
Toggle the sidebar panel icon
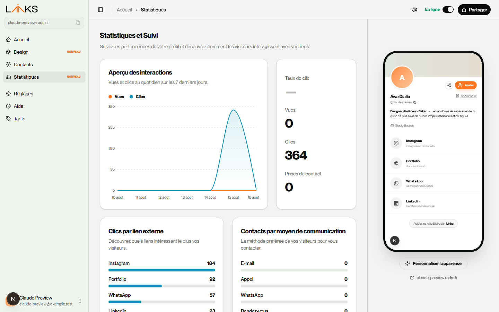100,10
